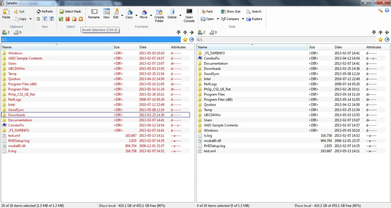Click the Search tool

point(254,11)
